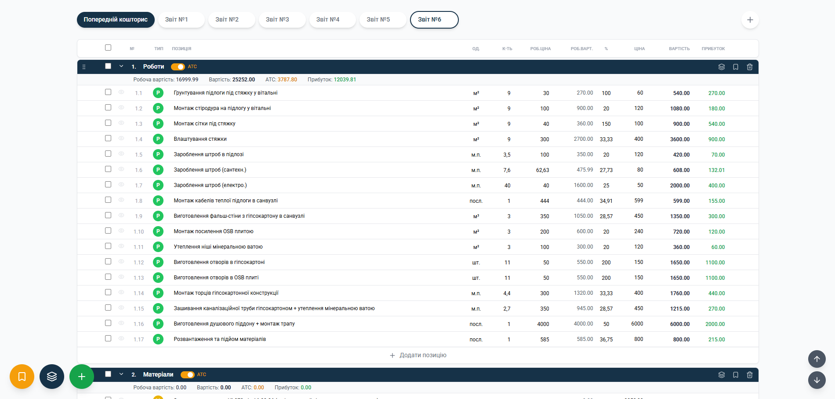Click the bookmark icon for Роботи section

[x=736, y=67]
